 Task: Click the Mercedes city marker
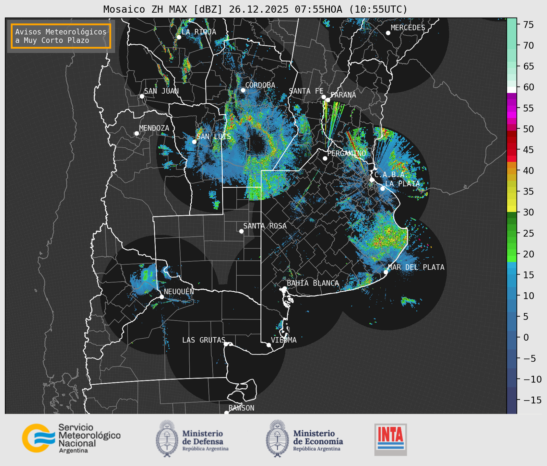(388, 33)
